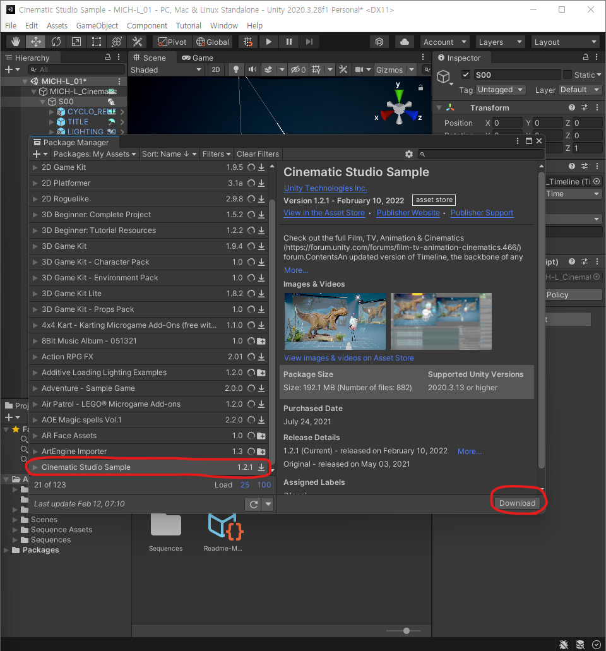
Task: Enable the Static checkbox
Action: click(567, 75)
